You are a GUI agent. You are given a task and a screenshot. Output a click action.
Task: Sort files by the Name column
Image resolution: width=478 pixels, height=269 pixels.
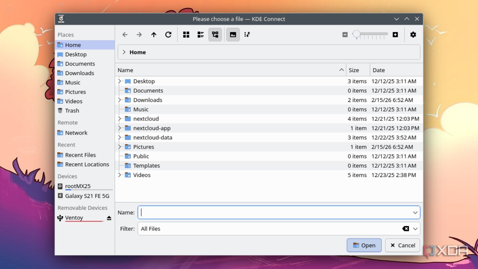point(230,70)
